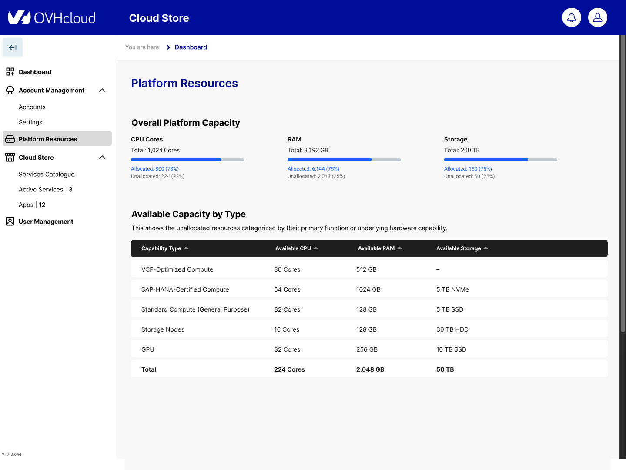The image size is (626, 470).
Task: Click the Account Management cloud icon
Action: (10, 90)
